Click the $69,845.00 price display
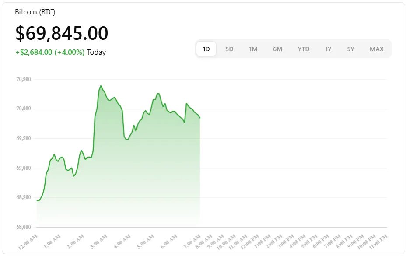 [61, 33]
